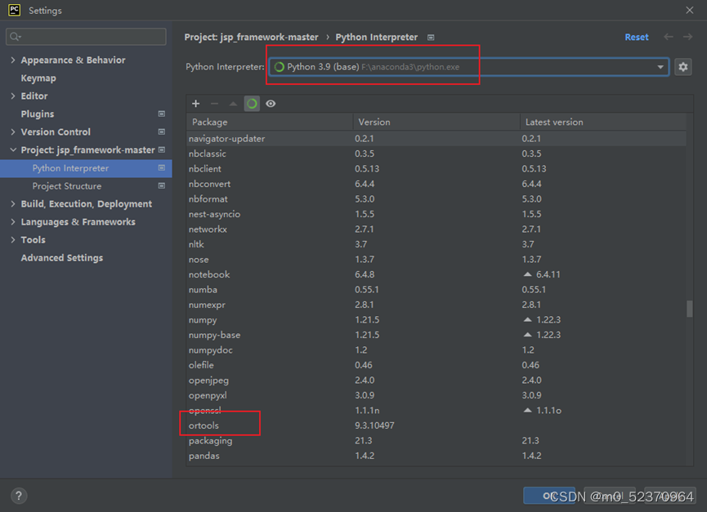Select the notebook package row
707x512 pixels.
[436, 274]
